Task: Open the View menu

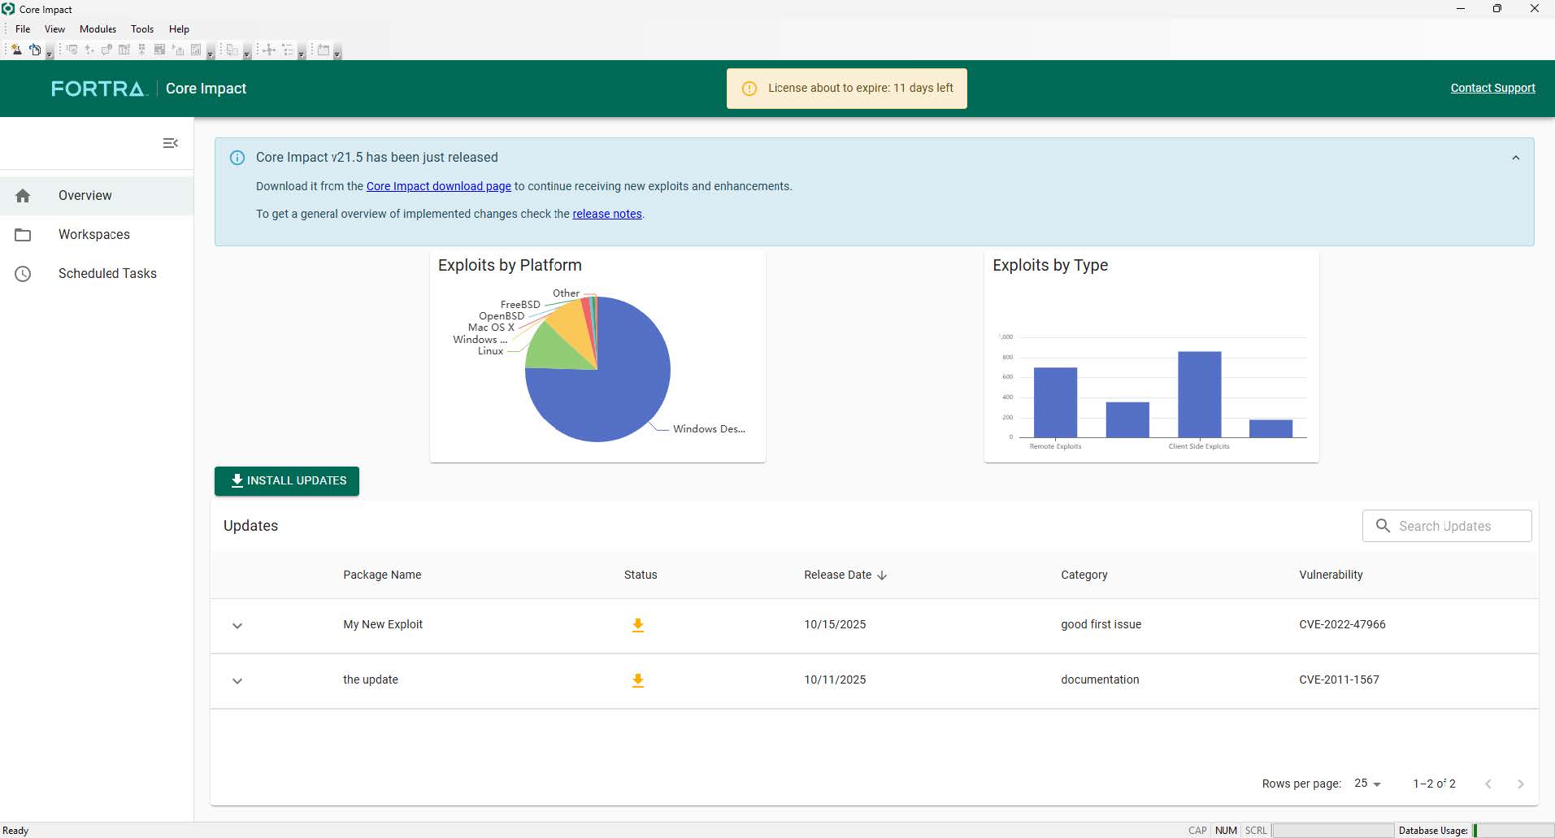Action: pos(54,29)
